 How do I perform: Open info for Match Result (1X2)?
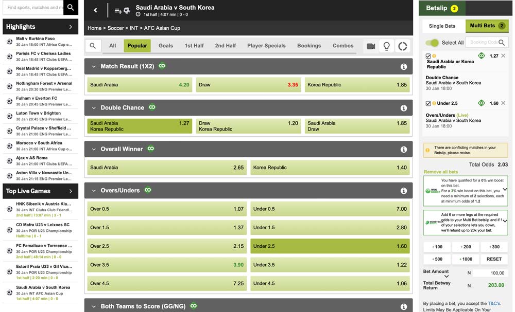coord(404,67)
